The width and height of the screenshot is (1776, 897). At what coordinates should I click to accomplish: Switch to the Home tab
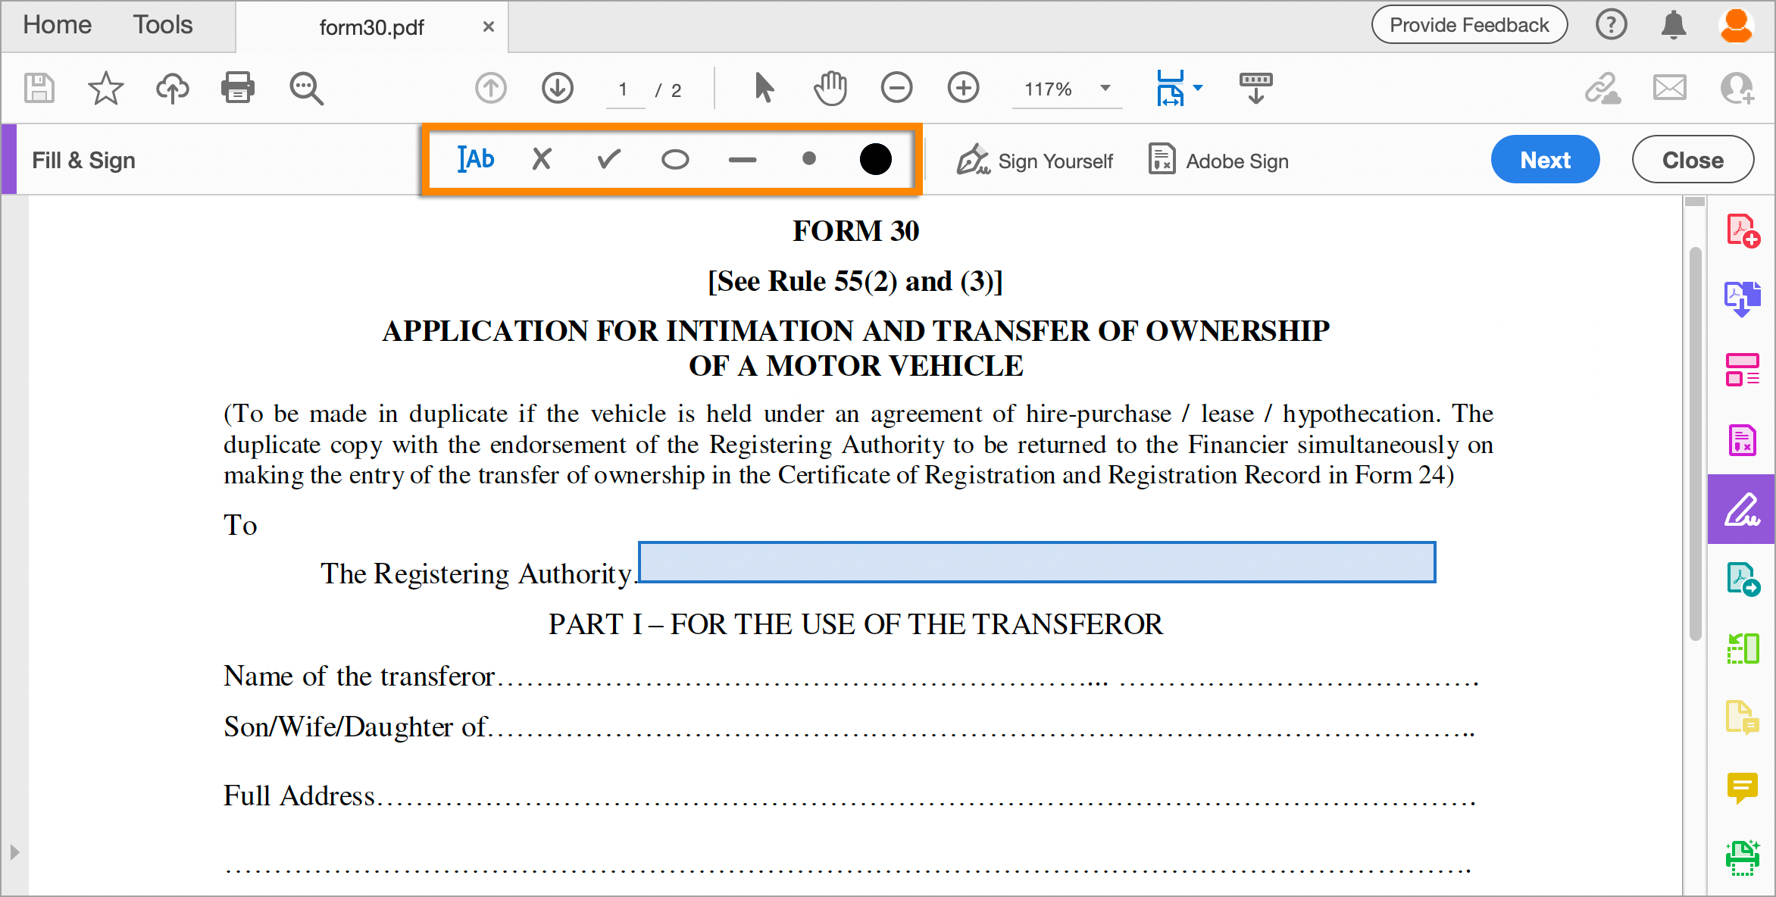pos(56,24)
